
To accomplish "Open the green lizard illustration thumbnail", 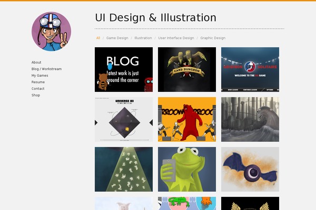I will 187,203.
